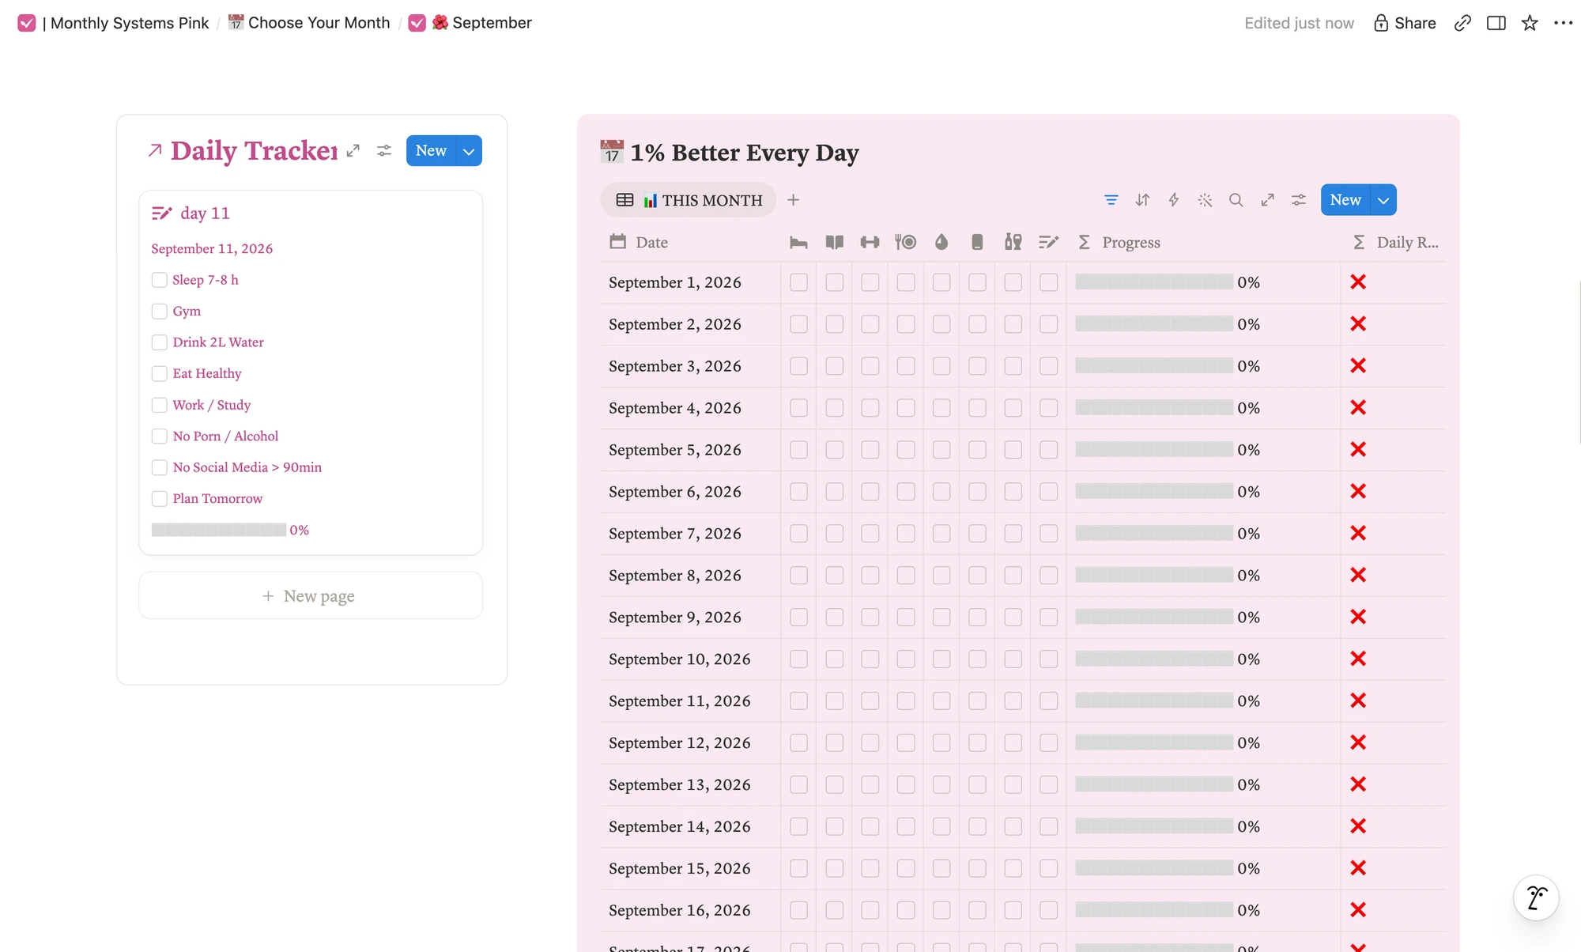Click the September 11, 2026 date in card
The height and width of the screenshot is (952, 1581).
(212, 248)
